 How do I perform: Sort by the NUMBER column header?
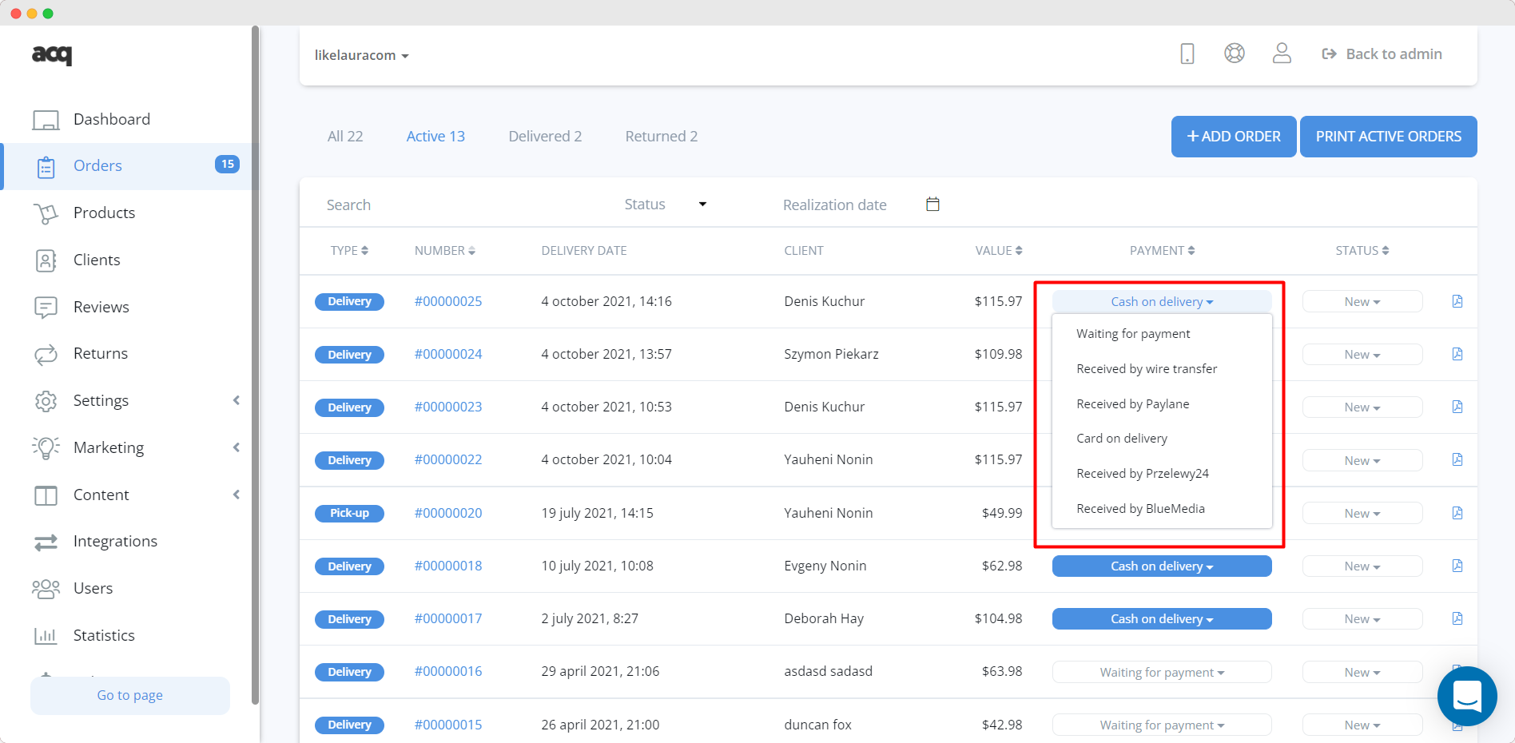tap(445, 251)
